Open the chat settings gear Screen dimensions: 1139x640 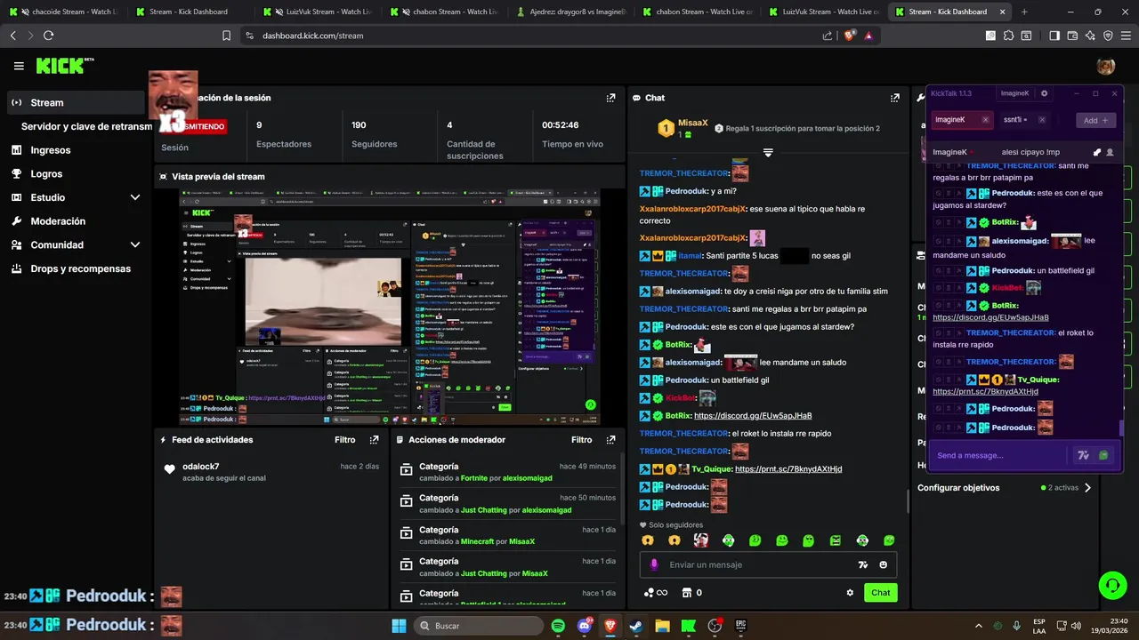click(850, 593)
